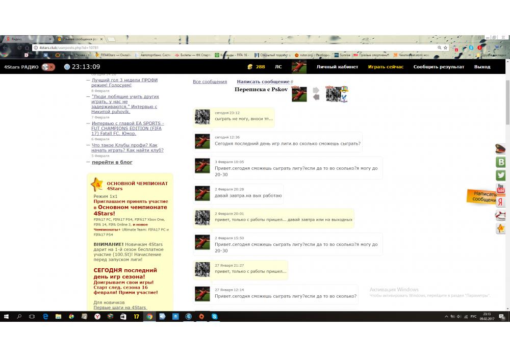The height and width of the screenshot is (357, 510).
Task: Click the bookmark star in address bar
Action: 445,47
